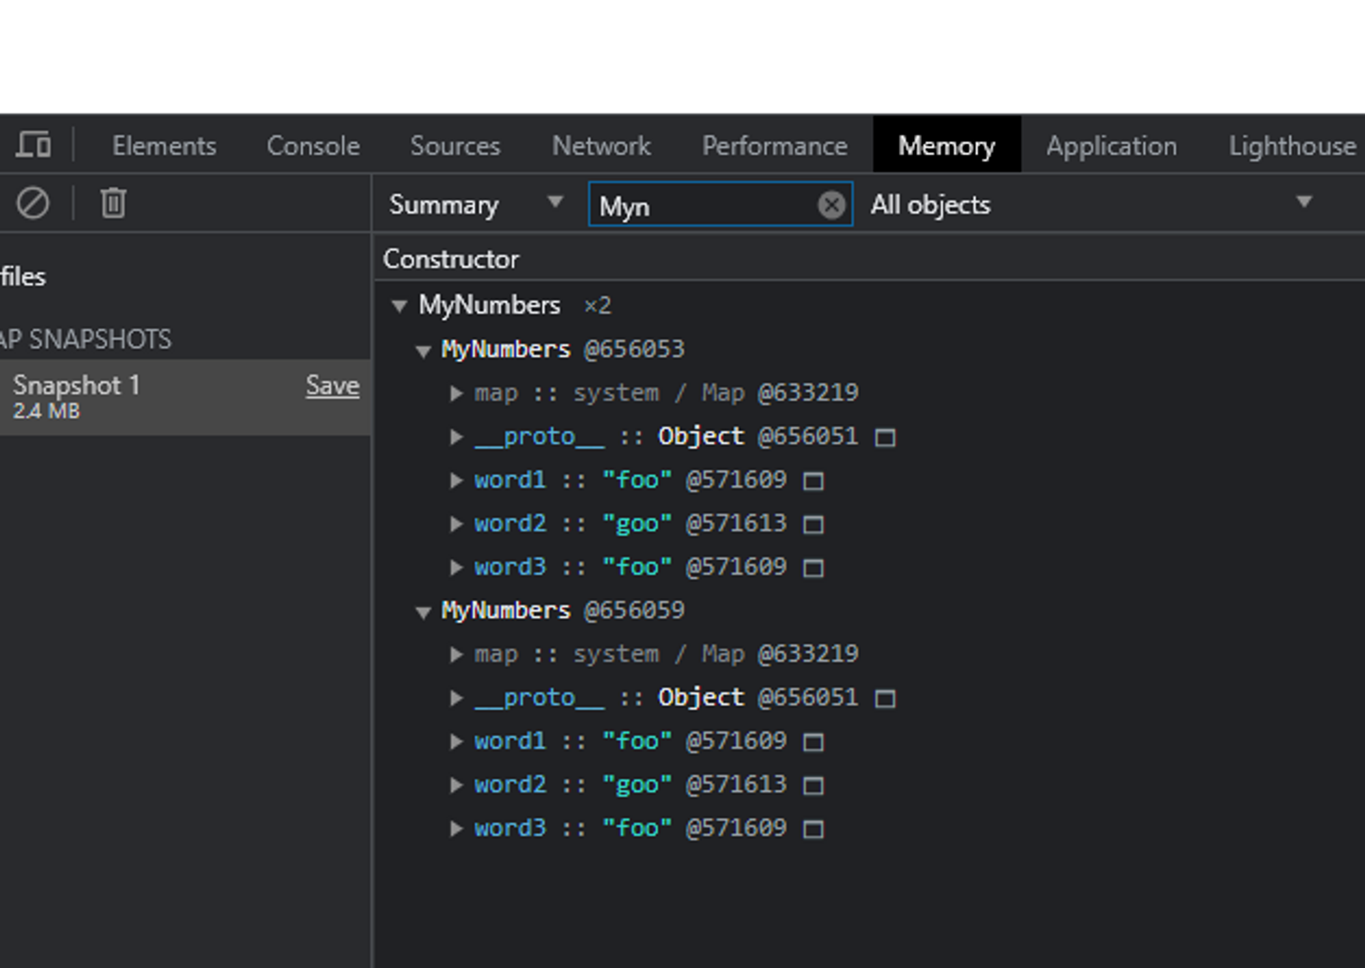Viewport: 1365px width, 968px height.
Task: Select MyNumbers @656059 row text
Action: coord(562,611)
